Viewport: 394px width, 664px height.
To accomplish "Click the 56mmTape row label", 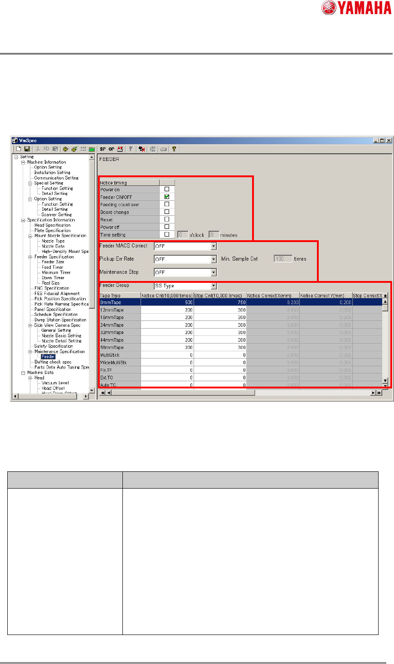I will point(120,348).
